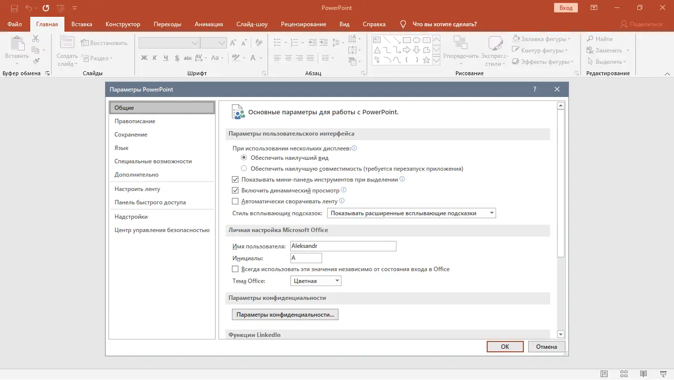Viewport: 674px width, 380px height.
Task: Open 'Параметры конфиденциальности...' button
Action: (x=285, y=314)
